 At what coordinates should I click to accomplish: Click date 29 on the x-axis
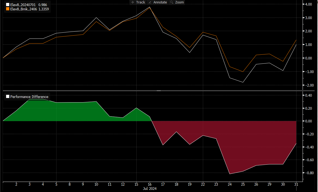(x=269, y=184)
